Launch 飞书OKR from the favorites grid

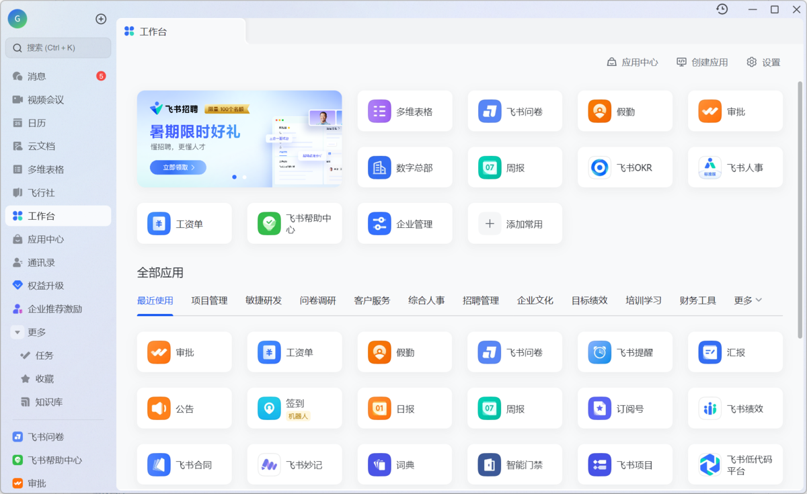600,167
